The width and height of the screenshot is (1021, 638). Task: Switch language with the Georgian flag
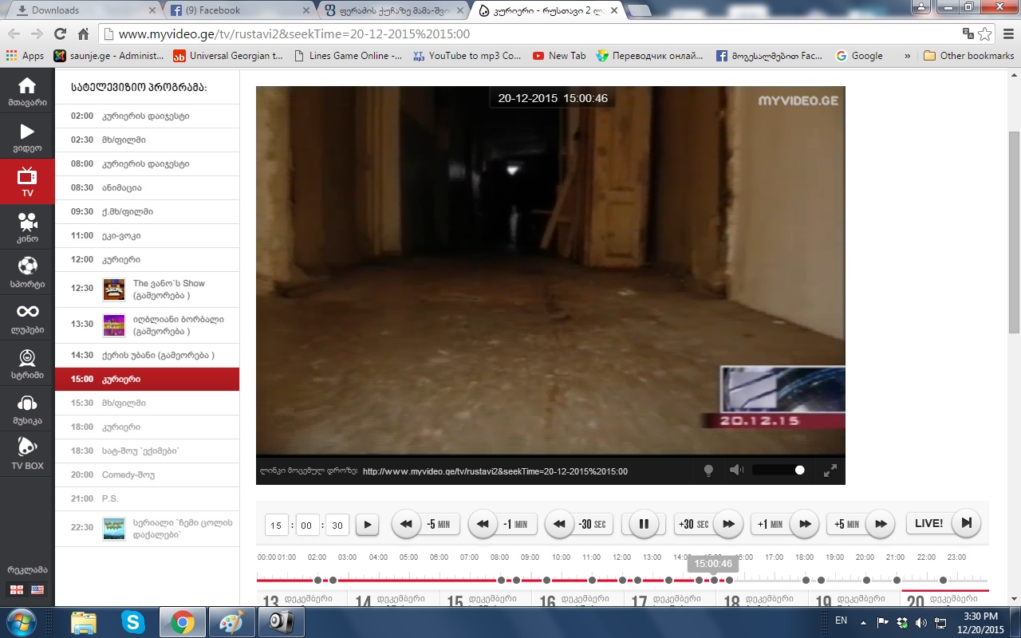point(16,589)
